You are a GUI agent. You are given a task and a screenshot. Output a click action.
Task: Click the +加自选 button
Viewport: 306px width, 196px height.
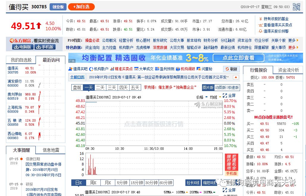coord(81,7)
